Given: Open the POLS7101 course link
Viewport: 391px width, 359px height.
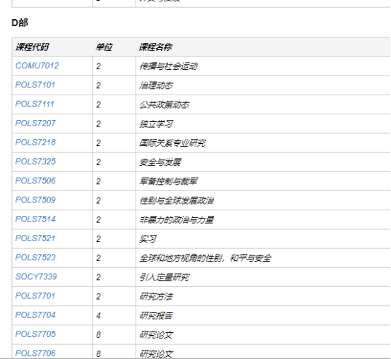Looking at the screenshot, I should coord(35,85).
